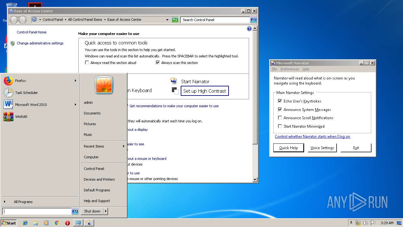Open address bar history dropdown
Image resolution: width=403 pixels, height=227 pixels.
pos(167,20)
